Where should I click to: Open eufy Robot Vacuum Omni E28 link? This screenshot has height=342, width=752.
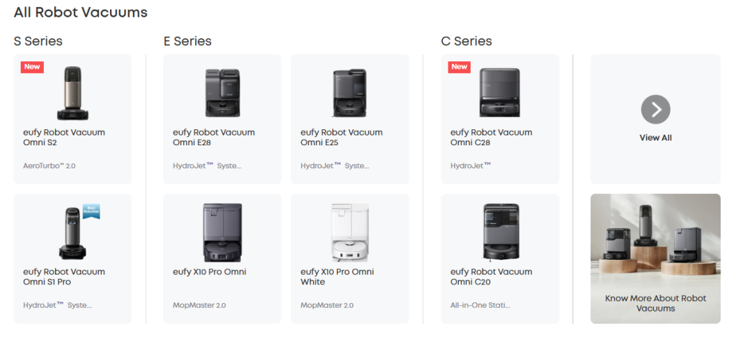coord(214,138)
